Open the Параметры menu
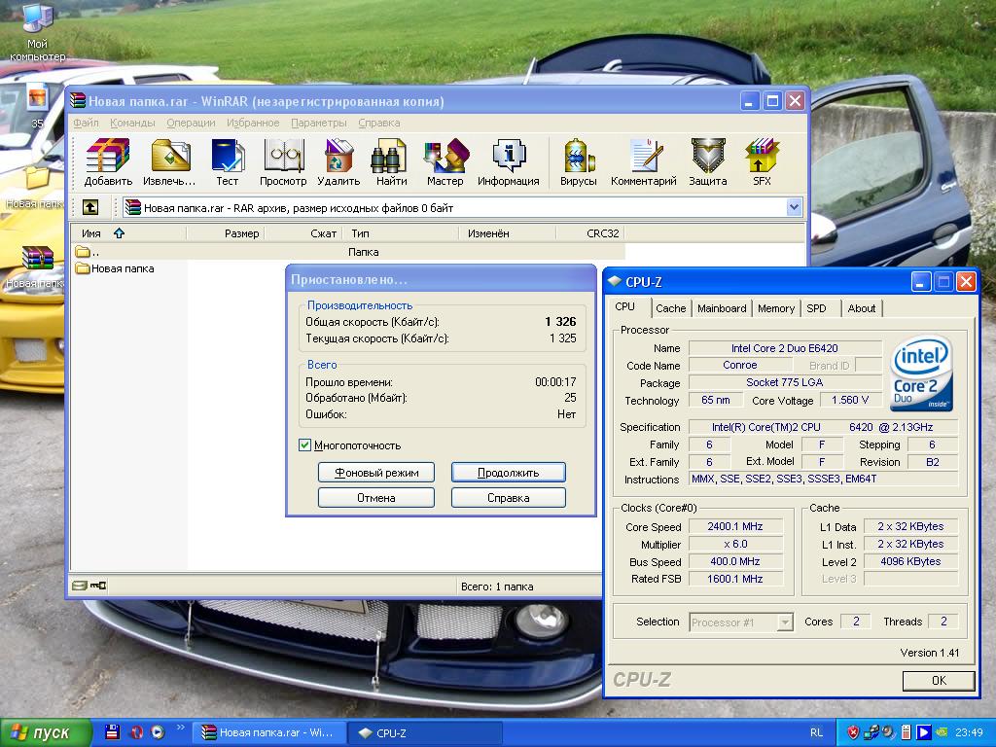Image resolution: width=996 pixels, height=747 pixels. click(x=319, y=123)
